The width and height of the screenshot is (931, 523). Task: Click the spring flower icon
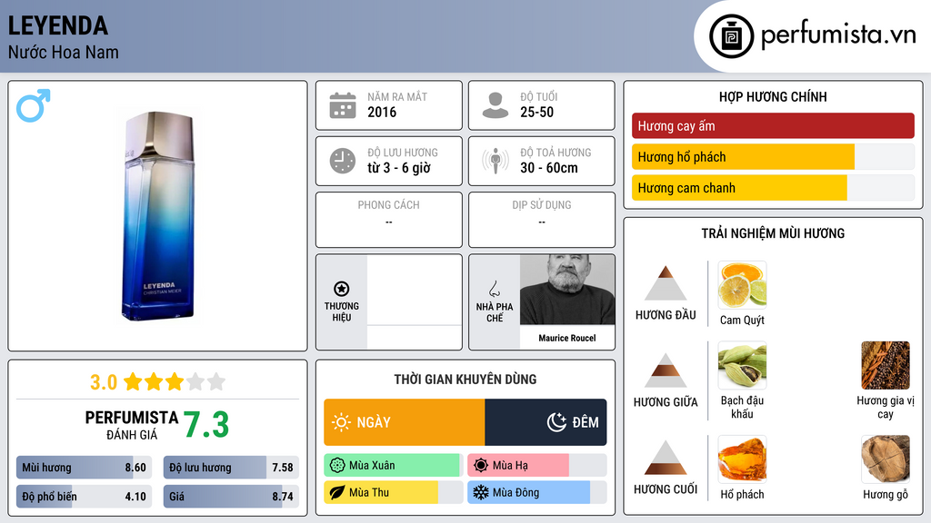click(x=337, y=466)
